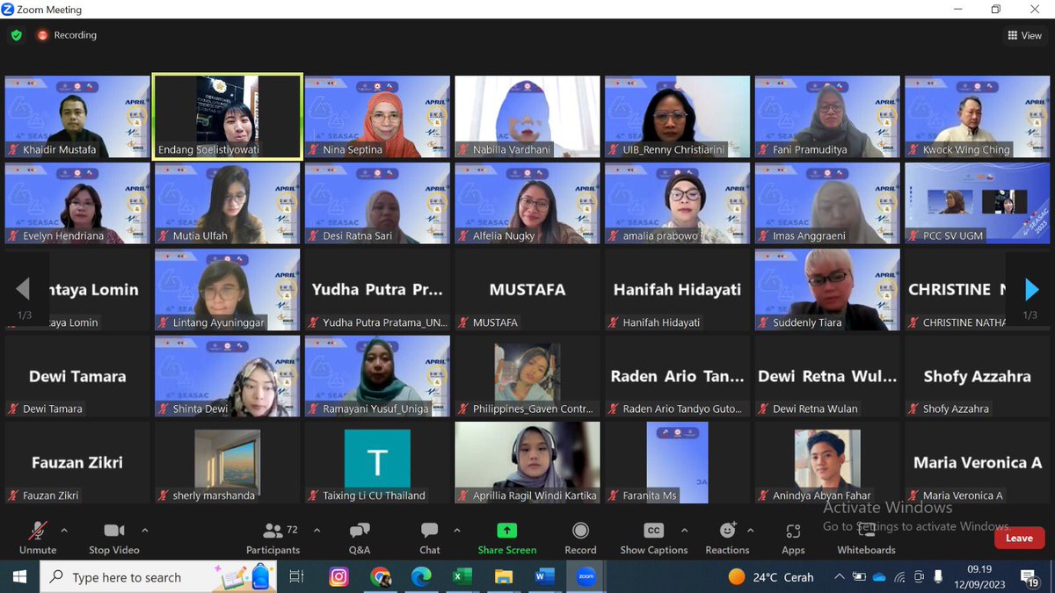Screen dimensions: 1055x593
Task: Expand audio options arrow beside Unmute
Action: pos(64,531)
